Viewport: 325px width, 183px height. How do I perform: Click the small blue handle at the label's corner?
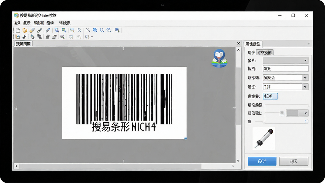[x=185, y=138]
